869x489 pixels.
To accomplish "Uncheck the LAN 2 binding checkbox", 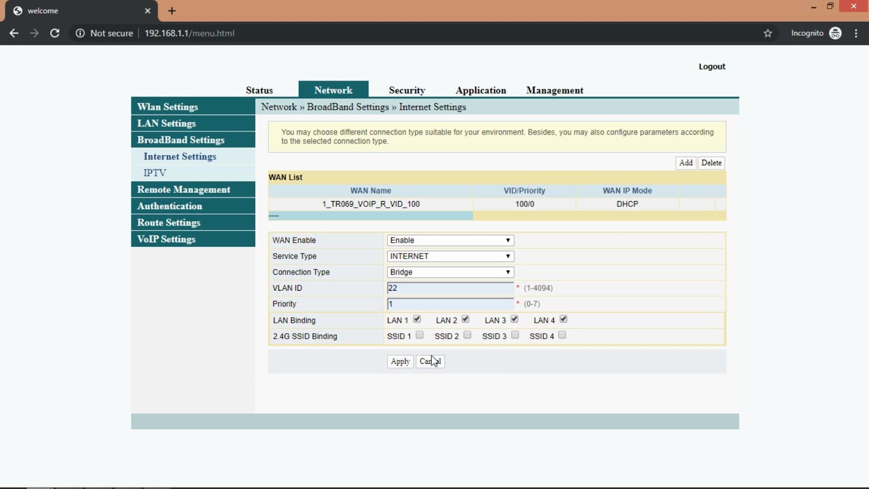I will click(x=465, y=319).
